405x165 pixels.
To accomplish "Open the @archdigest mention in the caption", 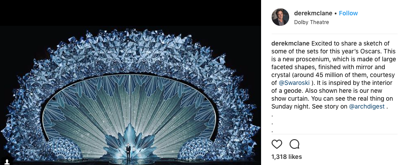I will (x=367, y=106).
